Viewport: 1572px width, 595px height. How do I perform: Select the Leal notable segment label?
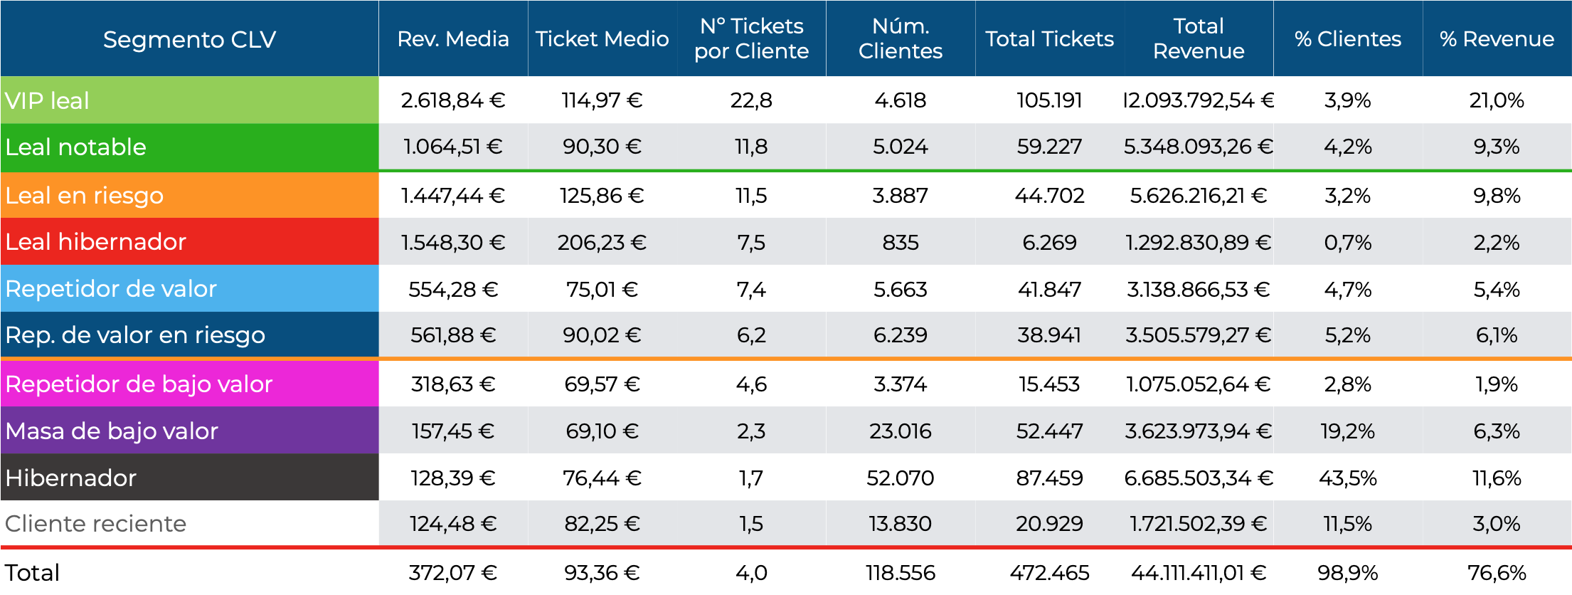[76, 147]
